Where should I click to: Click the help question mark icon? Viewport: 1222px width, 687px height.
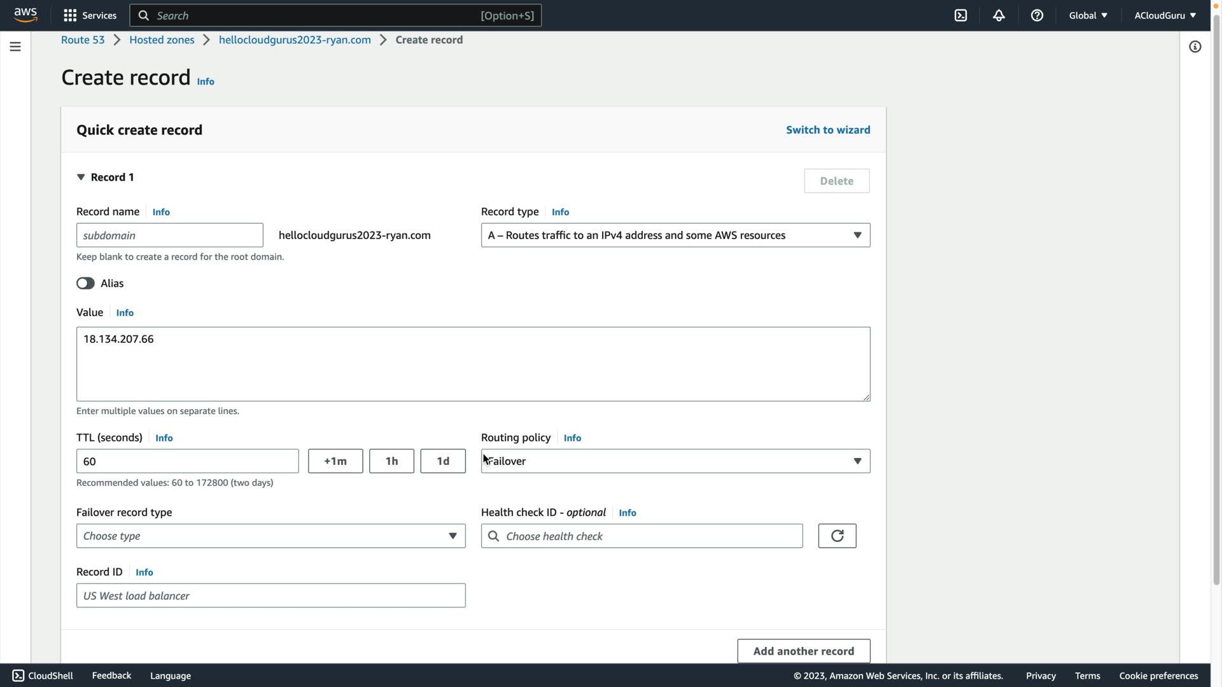(x=1037, y=15)
